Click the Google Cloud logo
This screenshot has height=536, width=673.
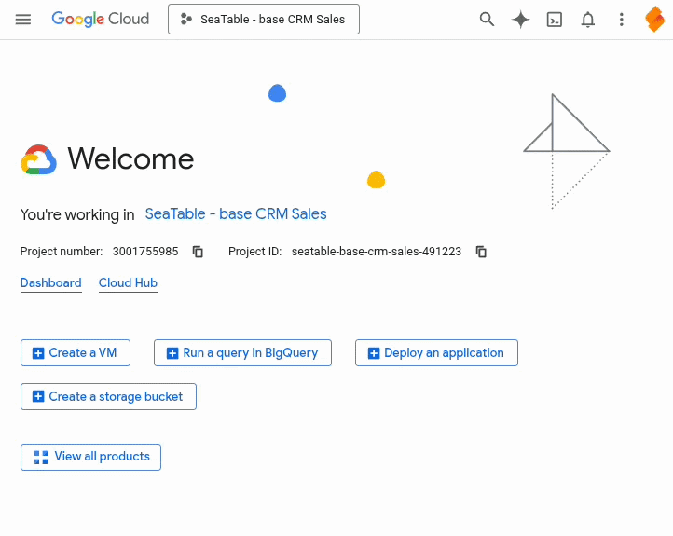(x=100, y=19)
